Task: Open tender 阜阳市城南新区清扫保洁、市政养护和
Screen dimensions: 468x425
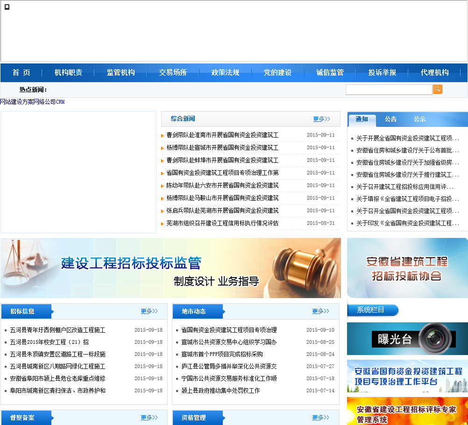Action: point(57,391)
